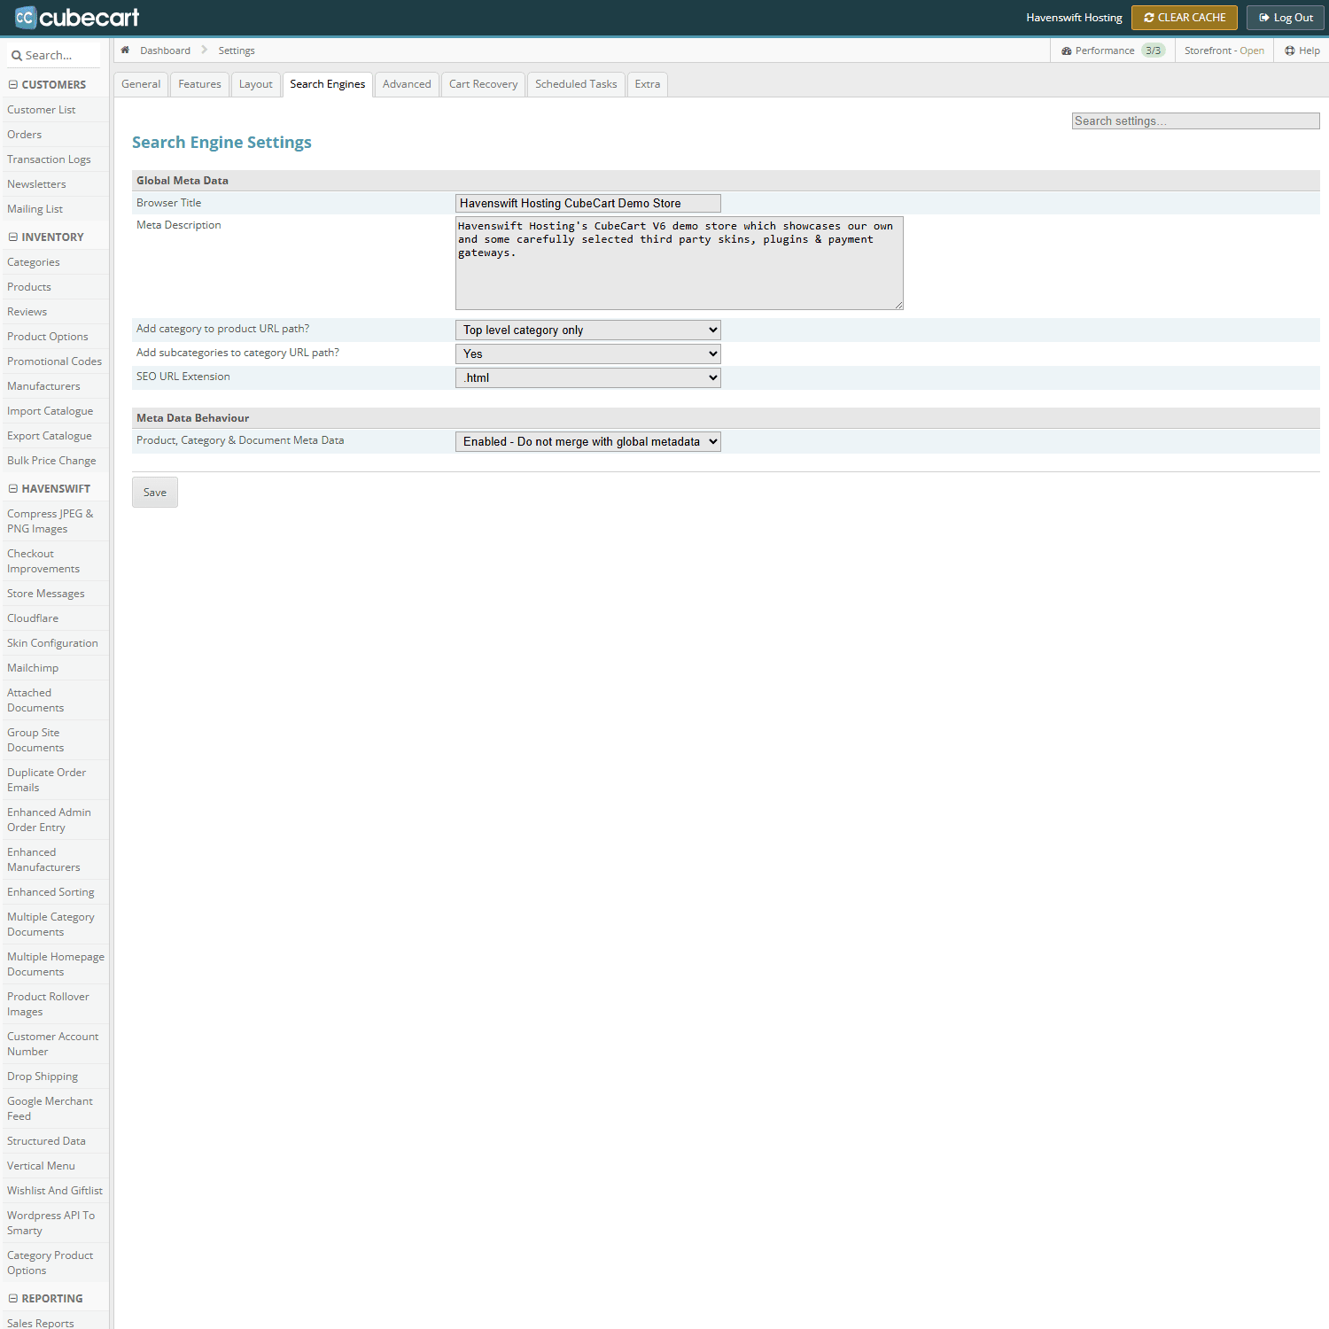
Task: Open Google Merchant Feed in sidebar
Action: click(50, 1108)
